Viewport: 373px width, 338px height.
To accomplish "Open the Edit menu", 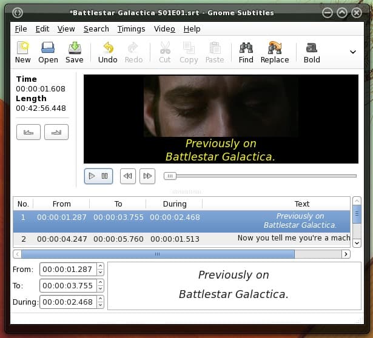I will click(x=42, y=29).
